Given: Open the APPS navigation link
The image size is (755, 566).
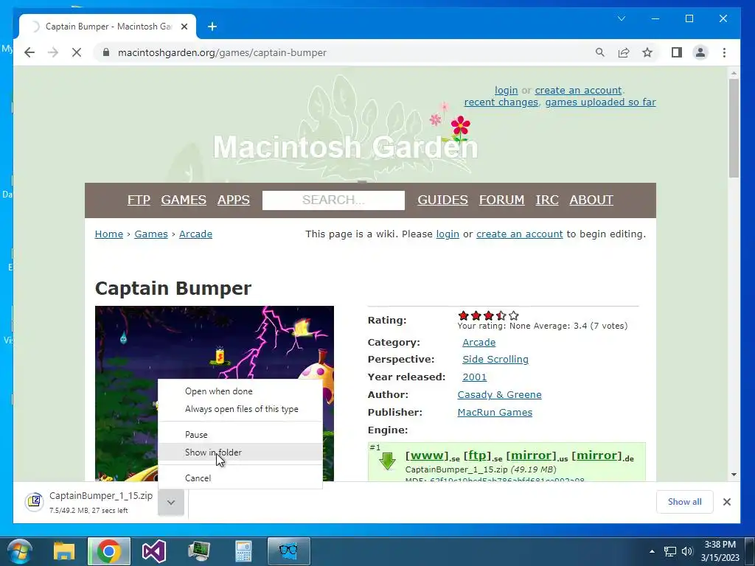Looking at the screenshot, I should click(x=234, y=200).
